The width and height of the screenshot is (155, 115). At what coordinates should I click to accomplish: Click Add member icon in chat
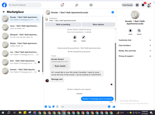pyautogui.click(x=75, y=37)
